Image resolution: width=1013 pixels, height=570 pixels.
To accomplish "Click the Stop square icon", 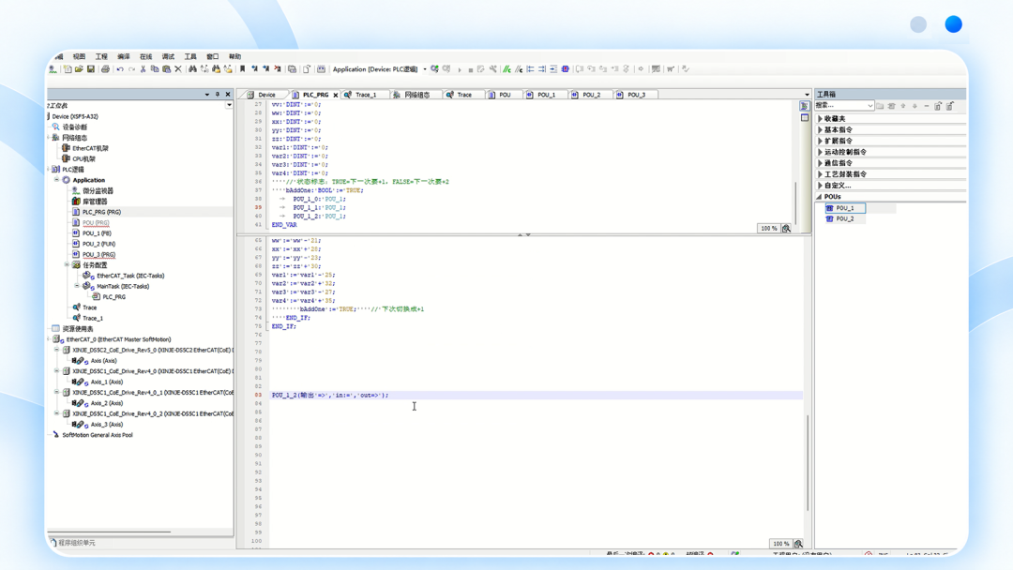I will (x=470, y=69).
